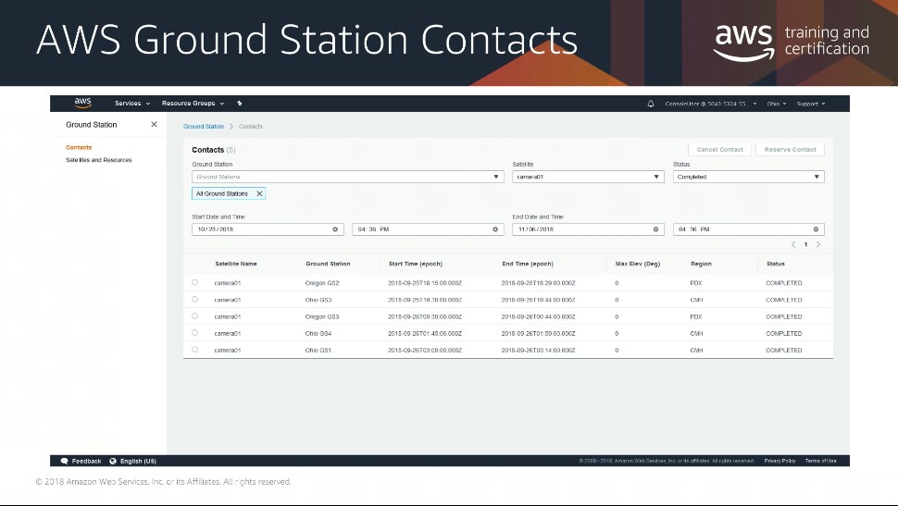Click the Feedback speech bubble icon

tap(65, 461)
